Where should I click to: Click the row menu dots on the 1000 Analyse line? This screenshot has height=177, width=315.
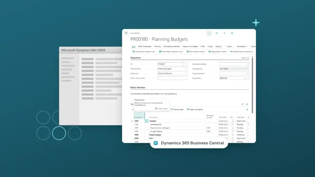[x=146, y=121]
